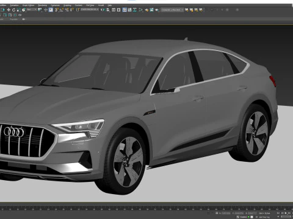Click the timeline track bar
Screen dimensions: 293x219
click(x=146, y=209)
